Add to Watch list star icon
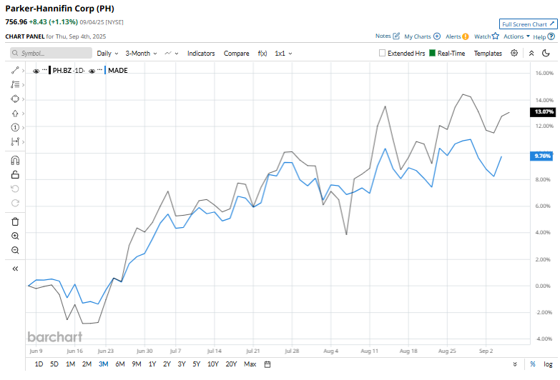The height and width of the screenshot is (380, 560). click(x=495, y=36)
